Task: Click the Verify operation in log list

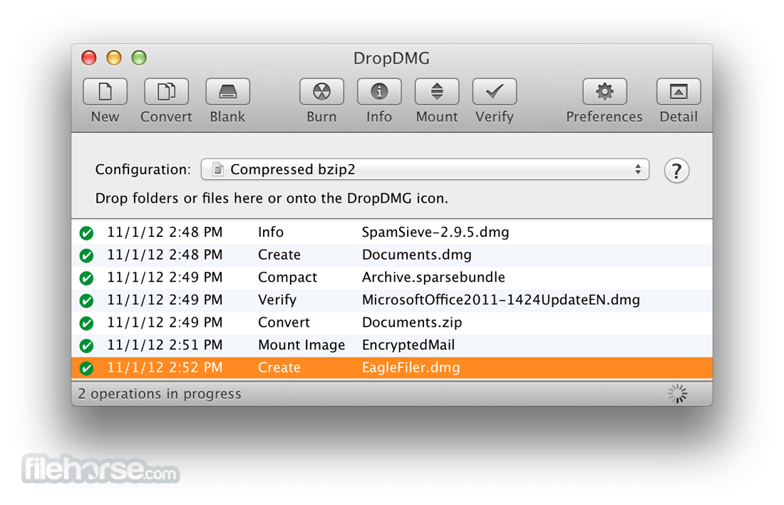Action: [x=277, y=300]
